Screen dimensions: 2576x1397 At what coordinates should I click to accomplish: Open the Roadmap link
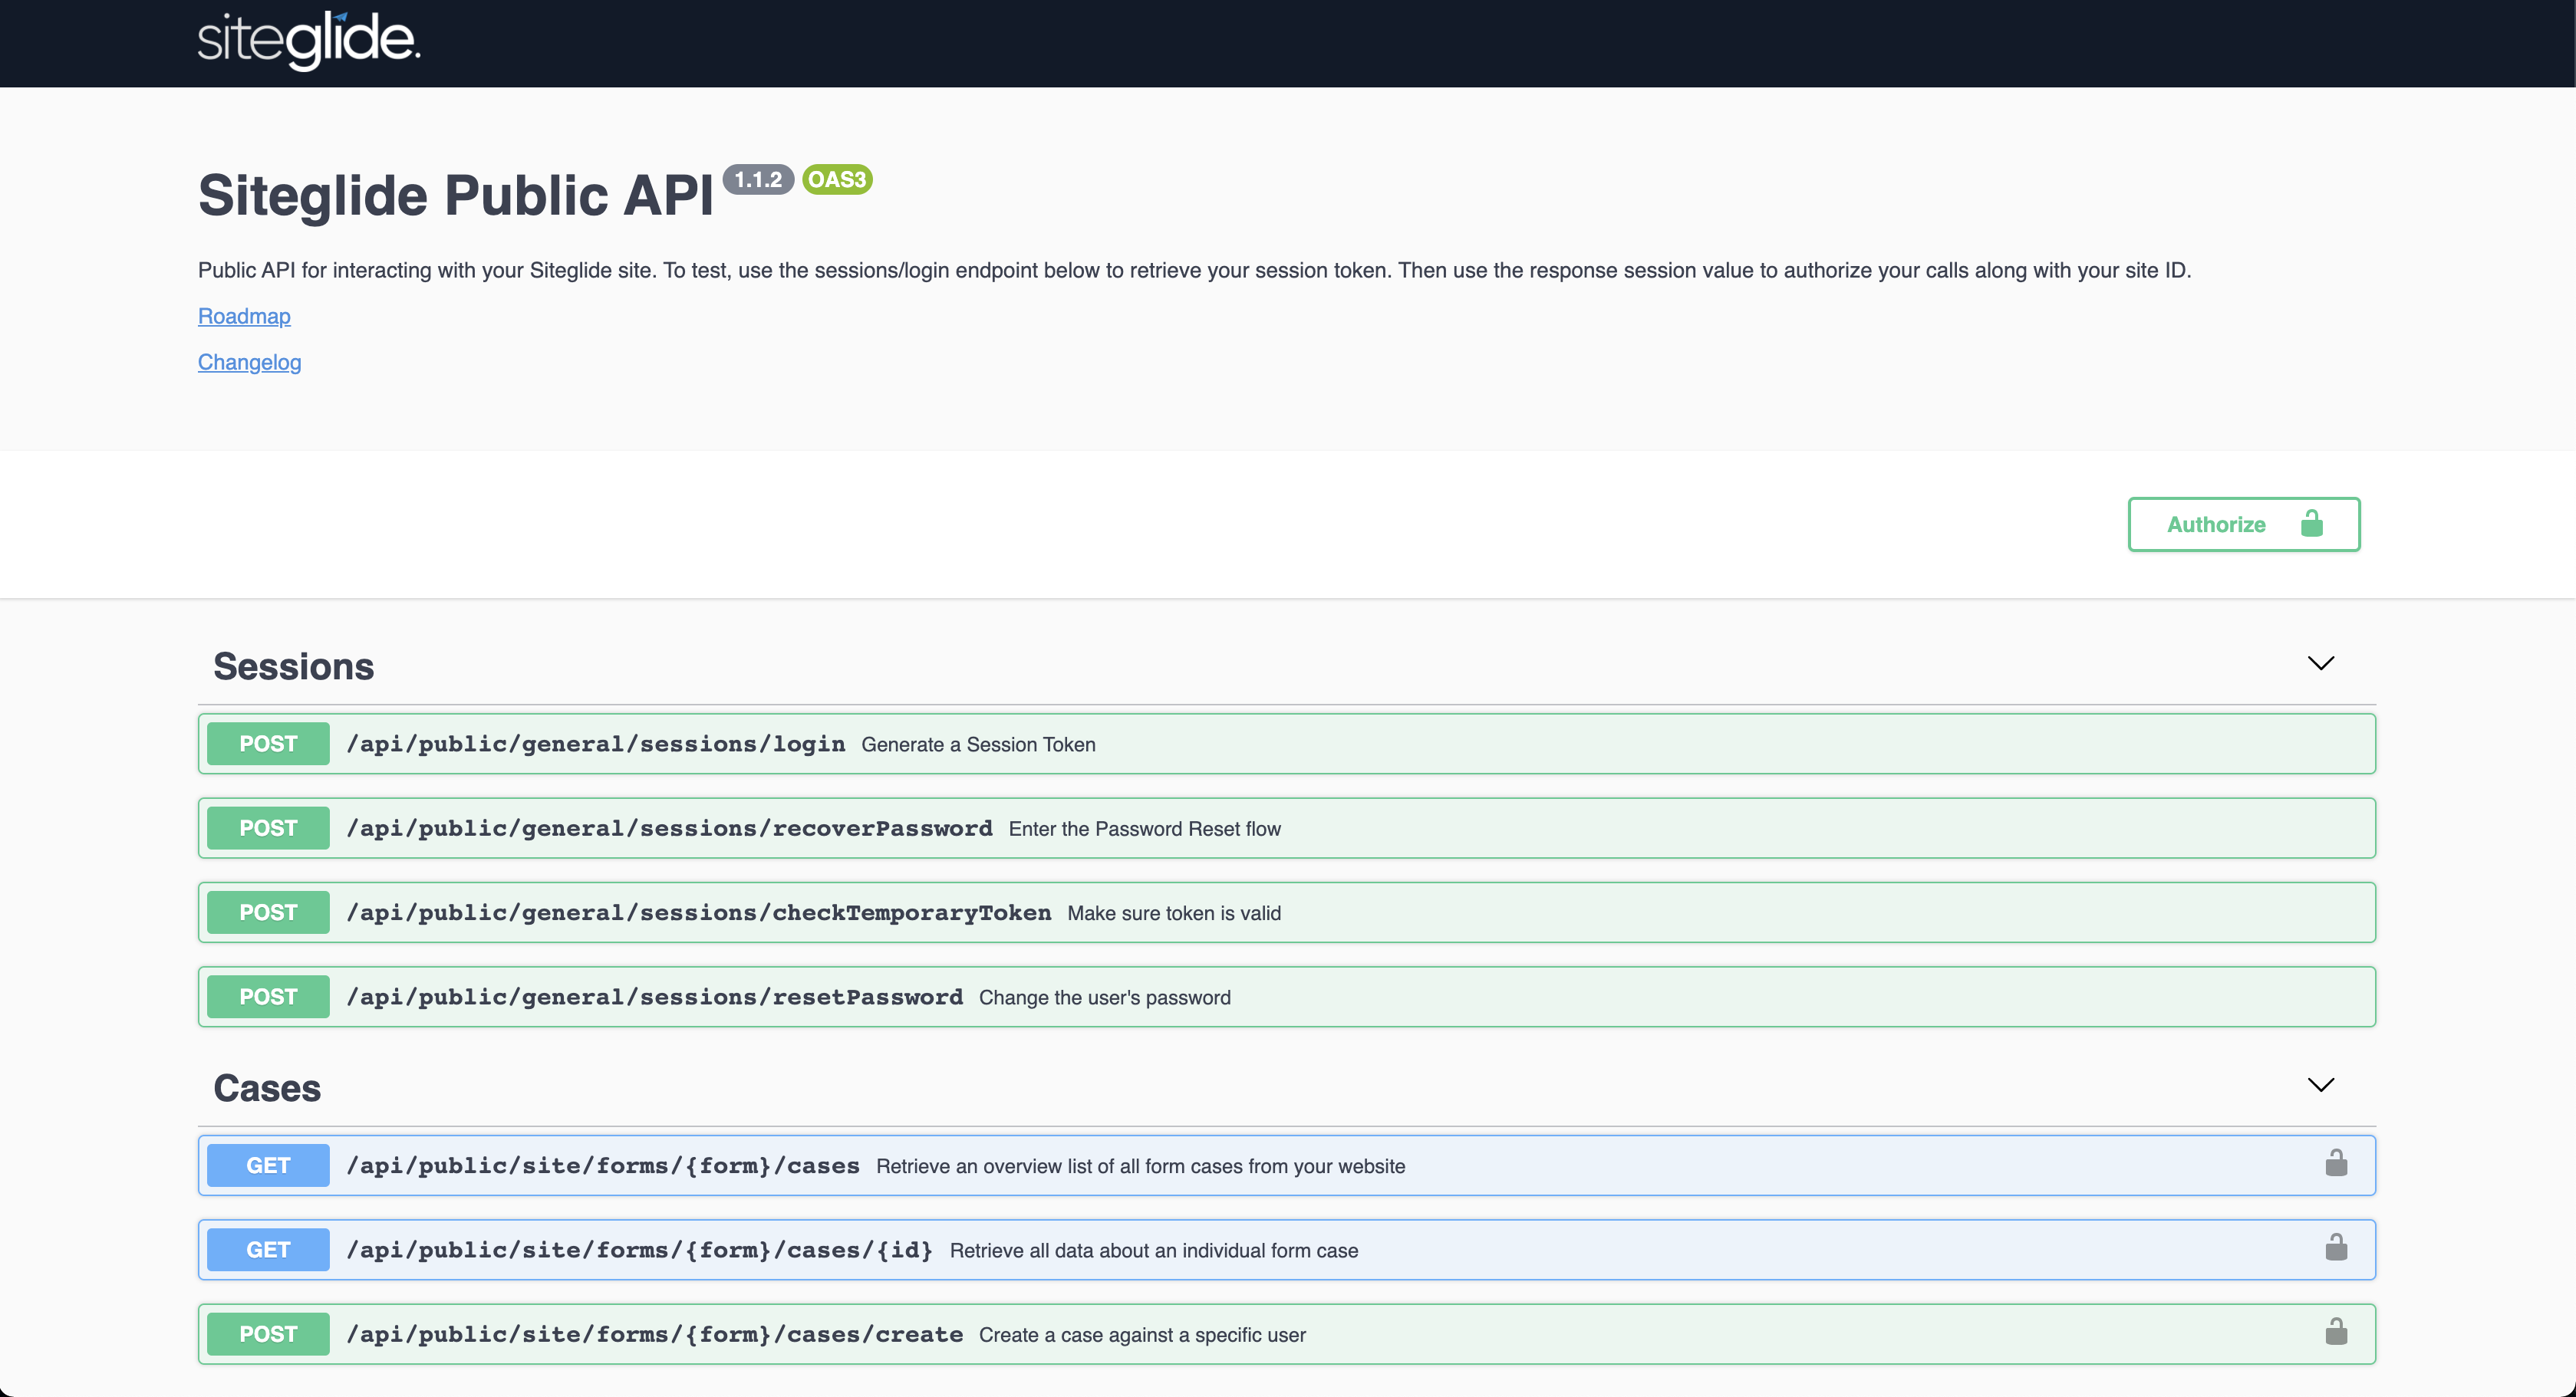pyautogui.click(x=244, y=316)
